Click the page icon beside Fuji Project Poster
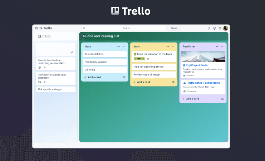The height and width of the screenshot is (161, 265). (184, 65)
